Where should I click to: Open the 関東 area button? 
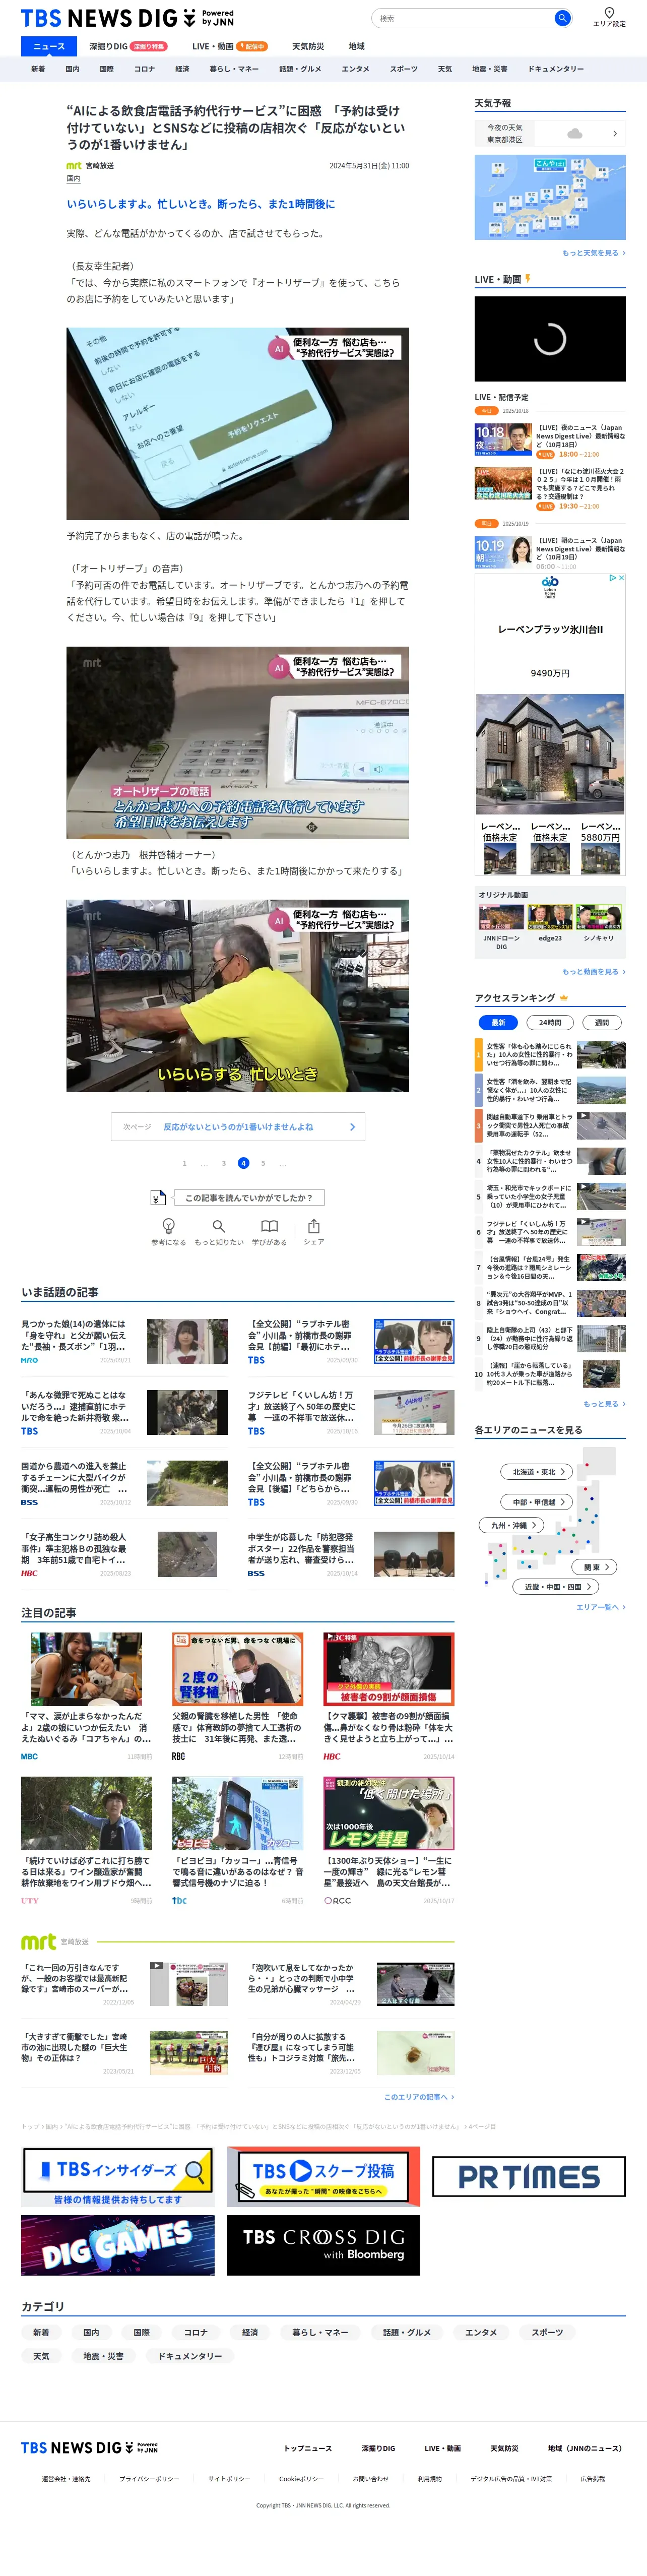tap(595, 1567)
